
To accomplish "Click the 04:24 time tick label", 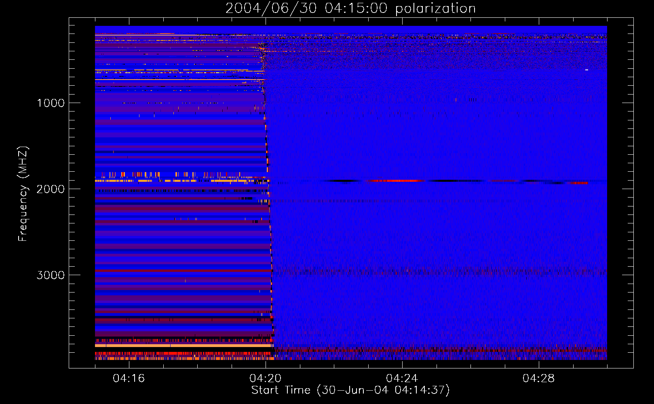I will [402, 379].
